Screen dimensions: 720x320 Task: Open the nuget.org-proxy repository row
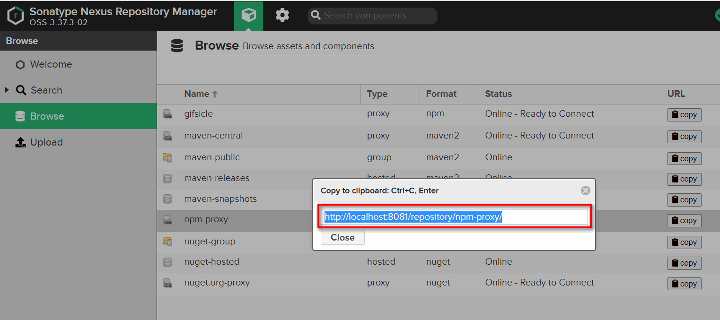point(439,283)
